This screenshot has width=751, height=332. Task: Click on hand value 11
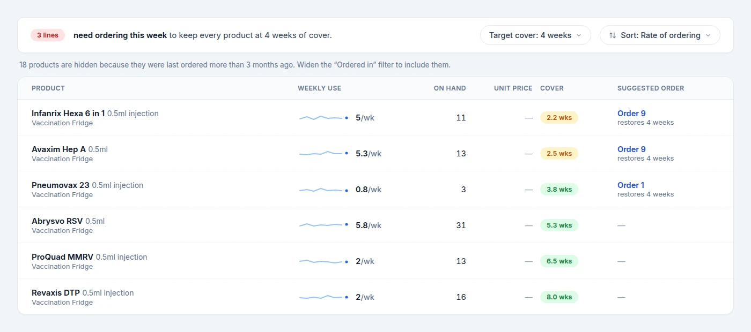pyautogui.click(x=461, y=118)
